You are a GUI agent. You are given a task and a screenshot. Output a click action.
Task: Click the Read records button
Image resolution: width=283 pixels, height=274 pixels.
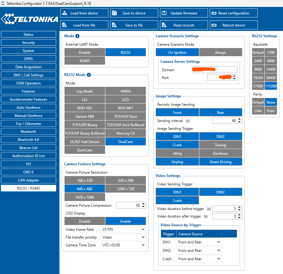tap(184, 25)
